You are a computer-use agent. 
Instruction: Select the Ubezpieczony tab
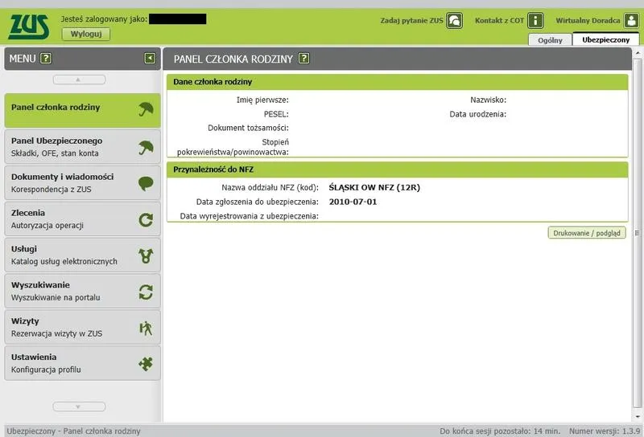pos(605,39)
